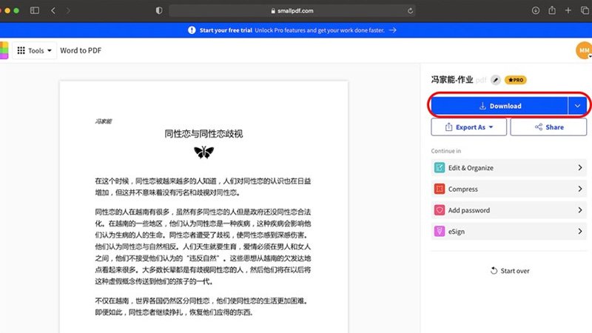The height and width of the screenshot is (333, 592).
Task: Follow the arrow in the trial banner
Action: (x=393, y=30)
